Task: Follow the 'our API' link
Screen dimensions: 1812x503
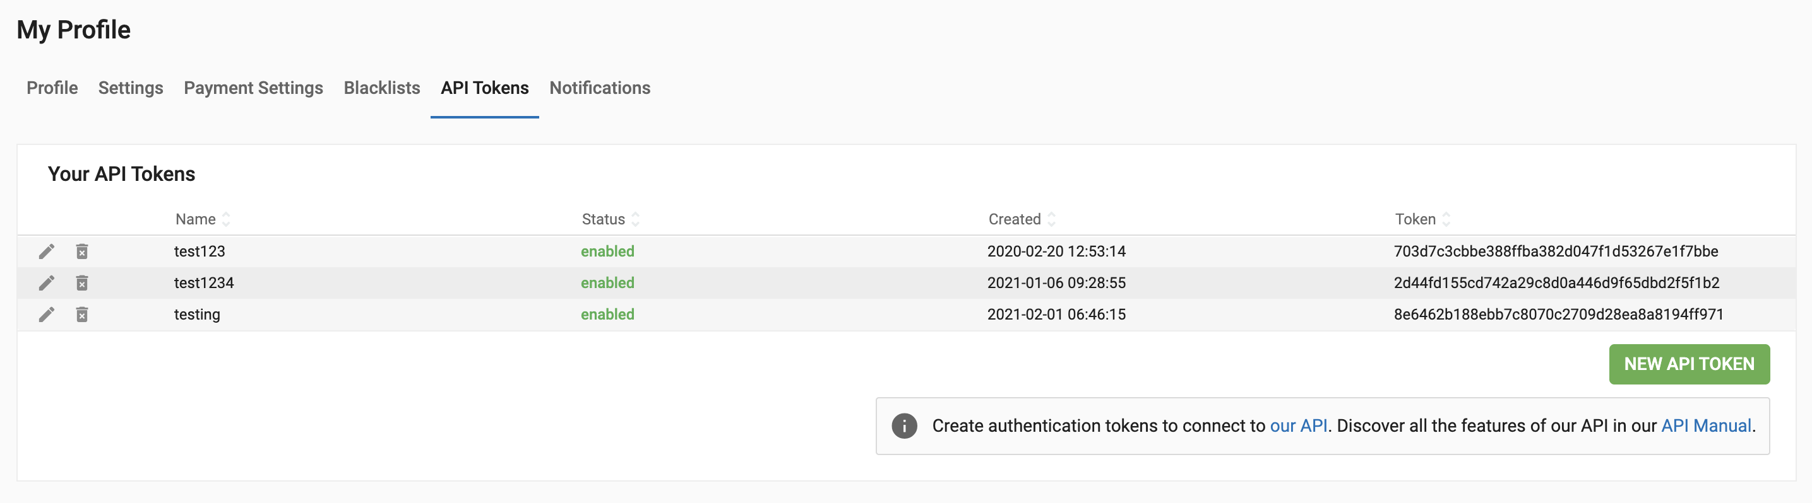Action: point(1299,425)
